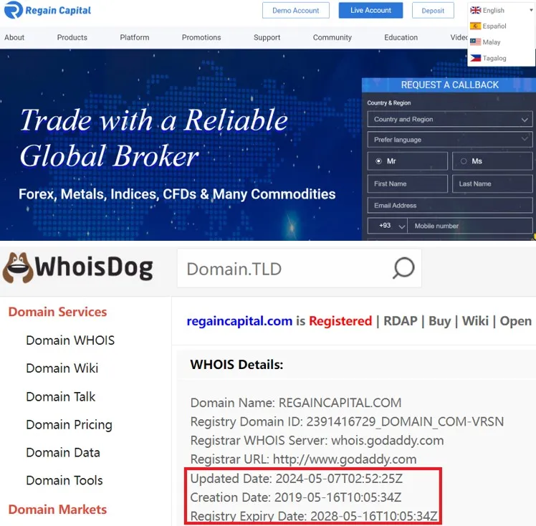Click the Buy link

[x=440, y=321]
